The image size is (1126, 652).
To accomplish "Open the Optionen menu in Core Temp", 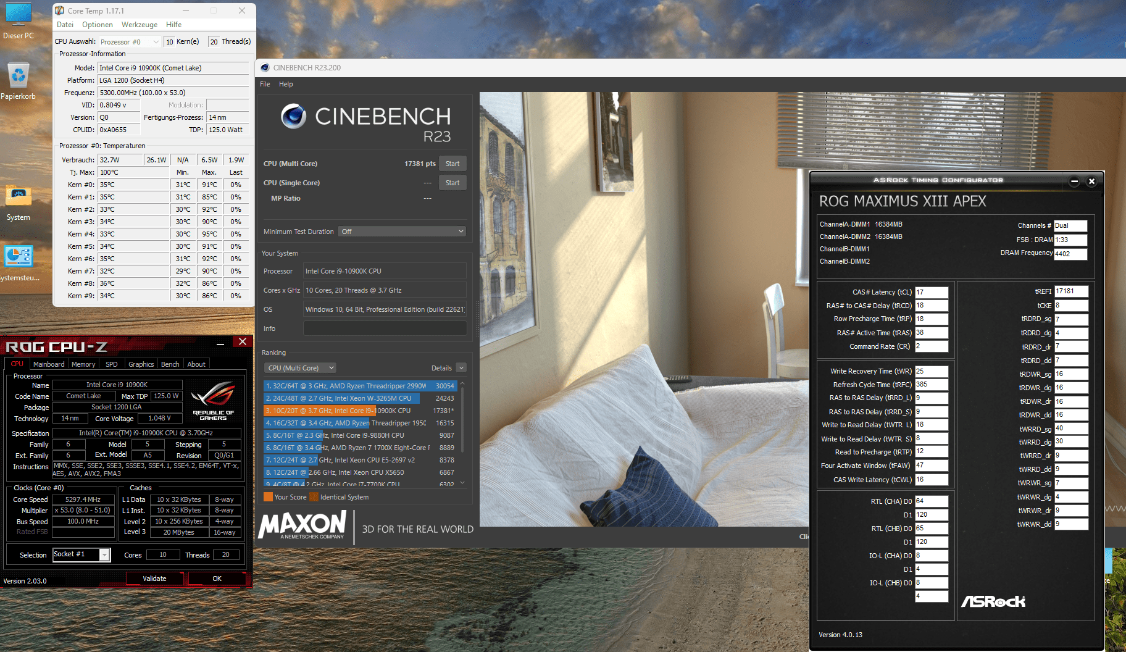I will click(98, 25).
